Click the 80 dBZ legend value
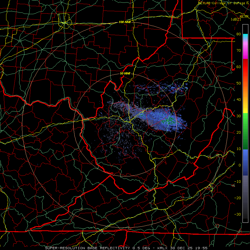 239,34
